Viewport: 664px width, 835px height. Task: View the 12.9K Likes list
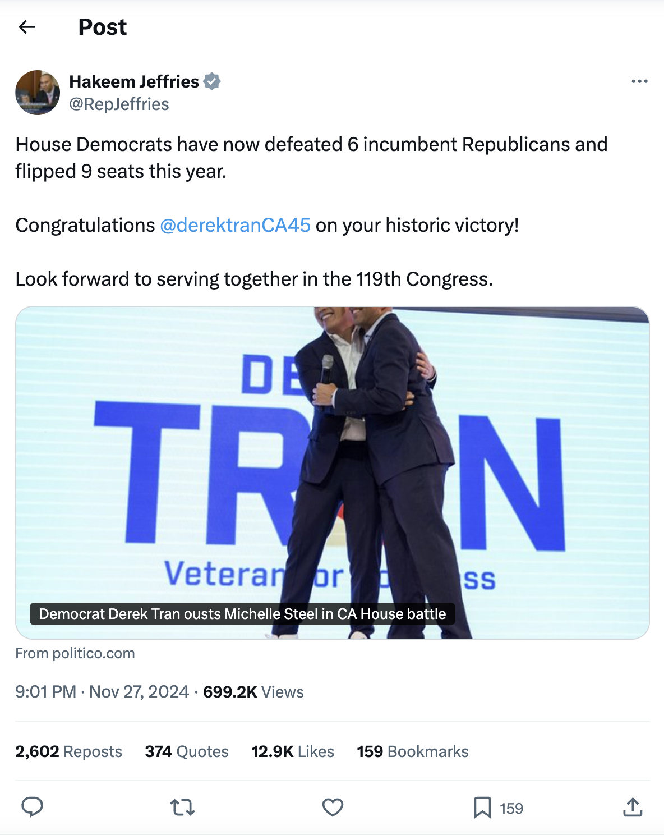[x=292, y=751]
